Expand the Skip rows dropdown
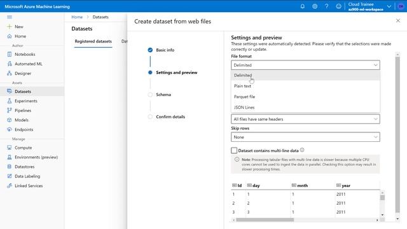Image resolution: width=407 pixels, height=229 pixels. coord(305,137)
